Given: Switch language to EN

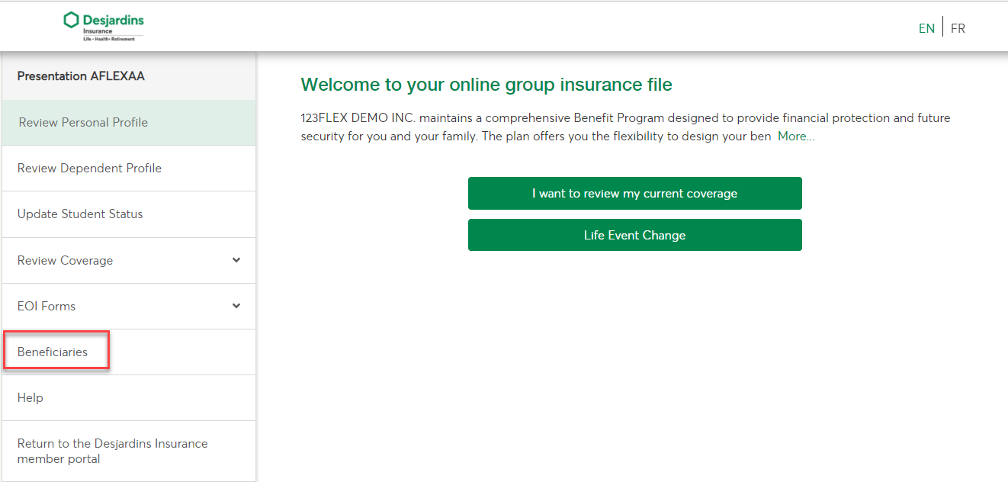Looking at the screenshot, I should pos(926,28).
